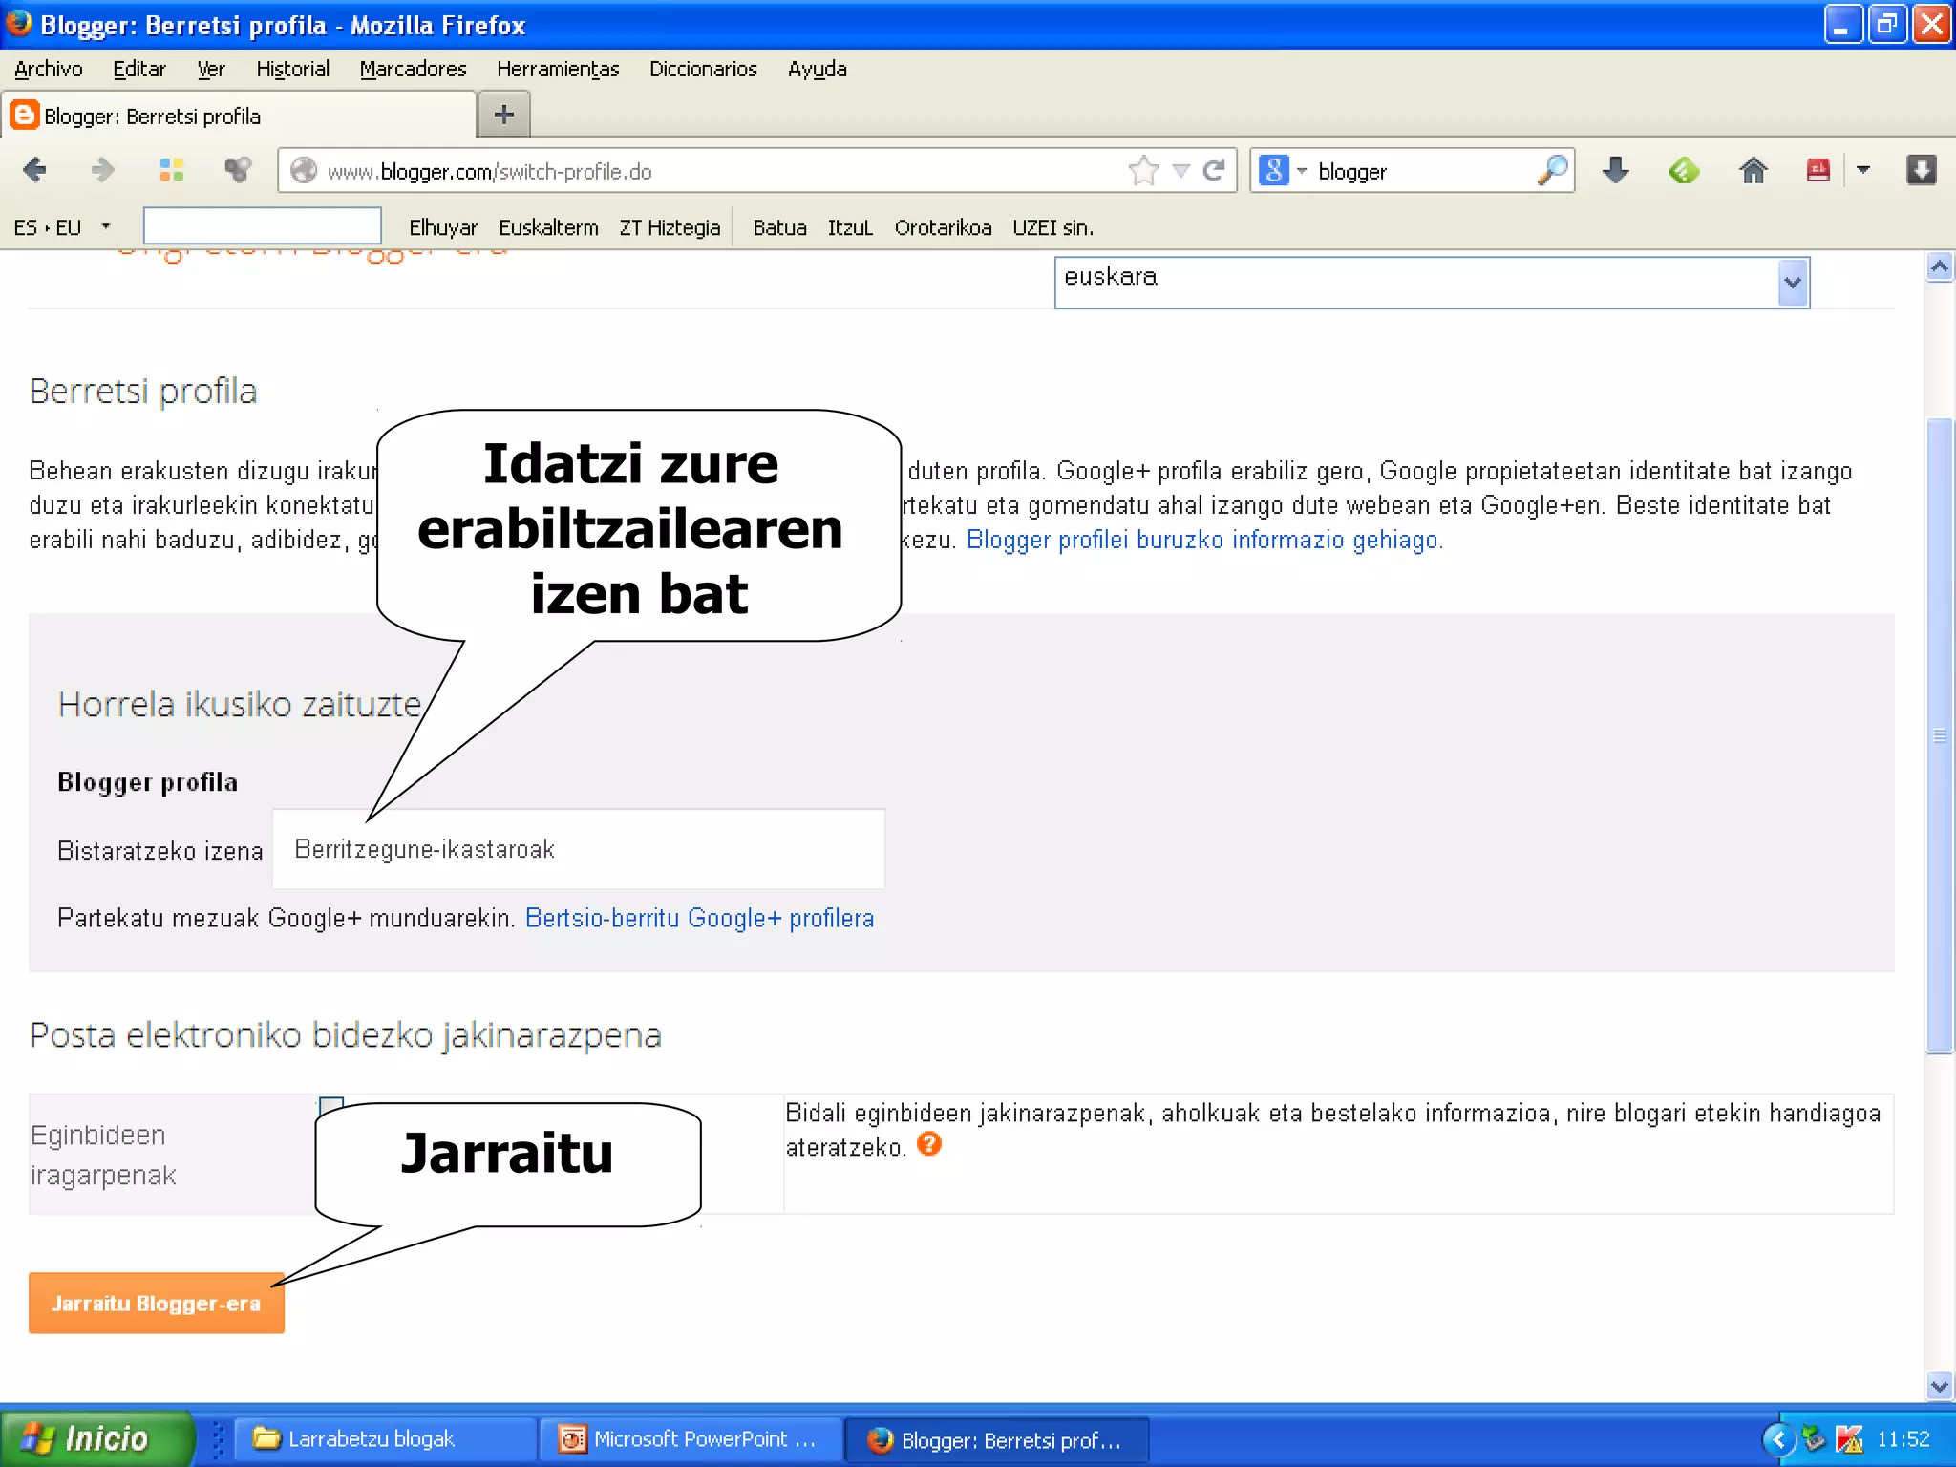Click the page vertical scrollbar thumb
This screenshot has width=1956, height=1467.
click(x=1940, y=735)
